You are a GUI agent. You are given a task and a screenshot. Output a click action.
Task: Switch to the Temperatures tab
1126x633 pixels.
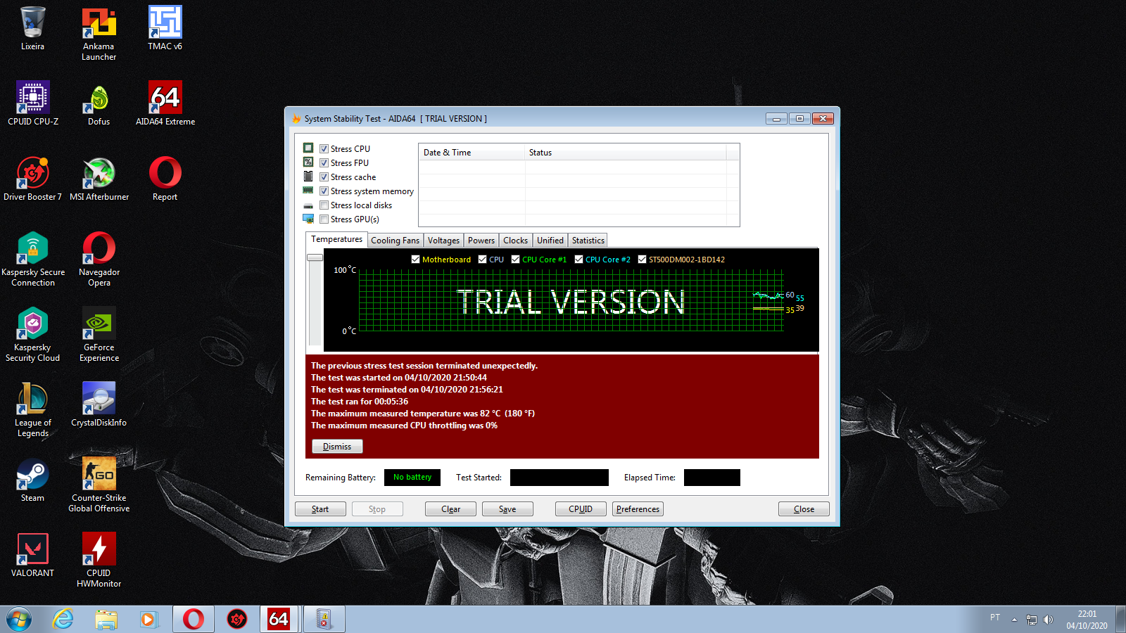click(336, 240)
